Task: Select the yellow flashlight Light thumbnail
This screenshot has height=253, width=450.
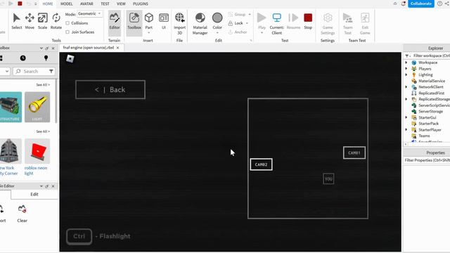Action: [x=37, y=107]
